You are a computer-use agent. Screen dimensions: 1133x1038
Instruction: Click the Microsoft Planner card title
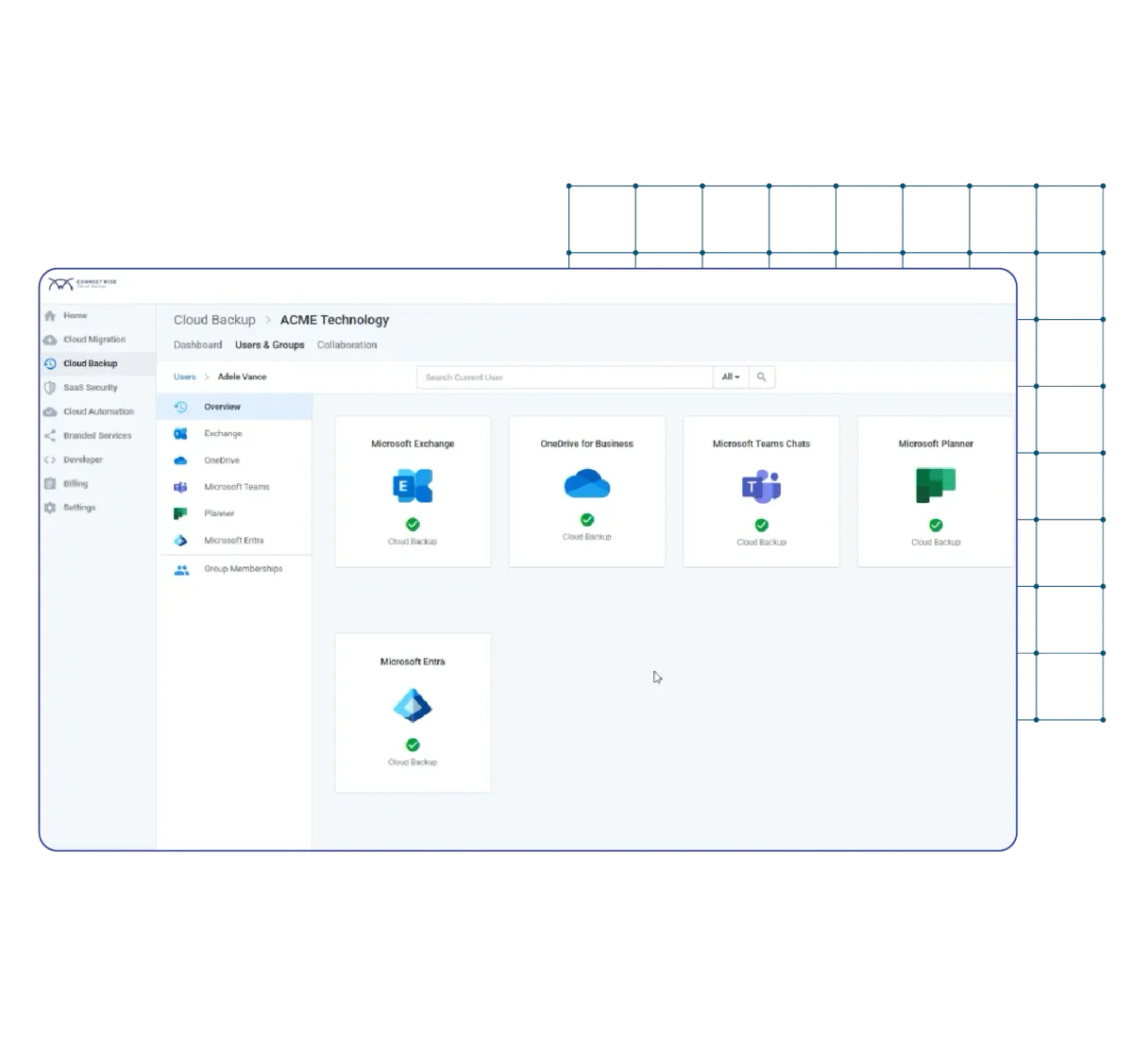pos(936,444)
